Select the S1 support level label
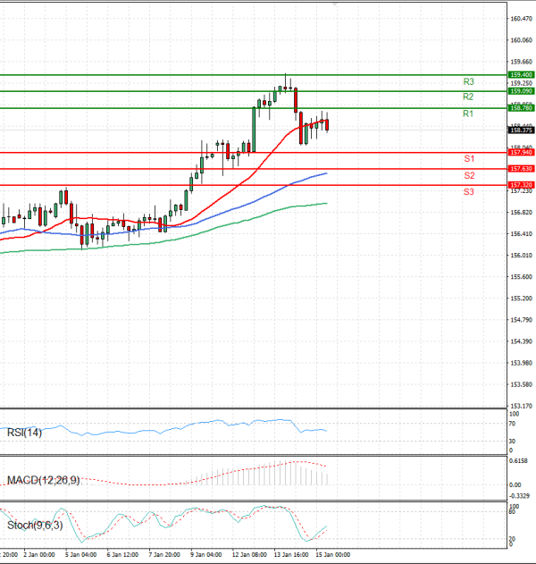 [x=468, y=159]
